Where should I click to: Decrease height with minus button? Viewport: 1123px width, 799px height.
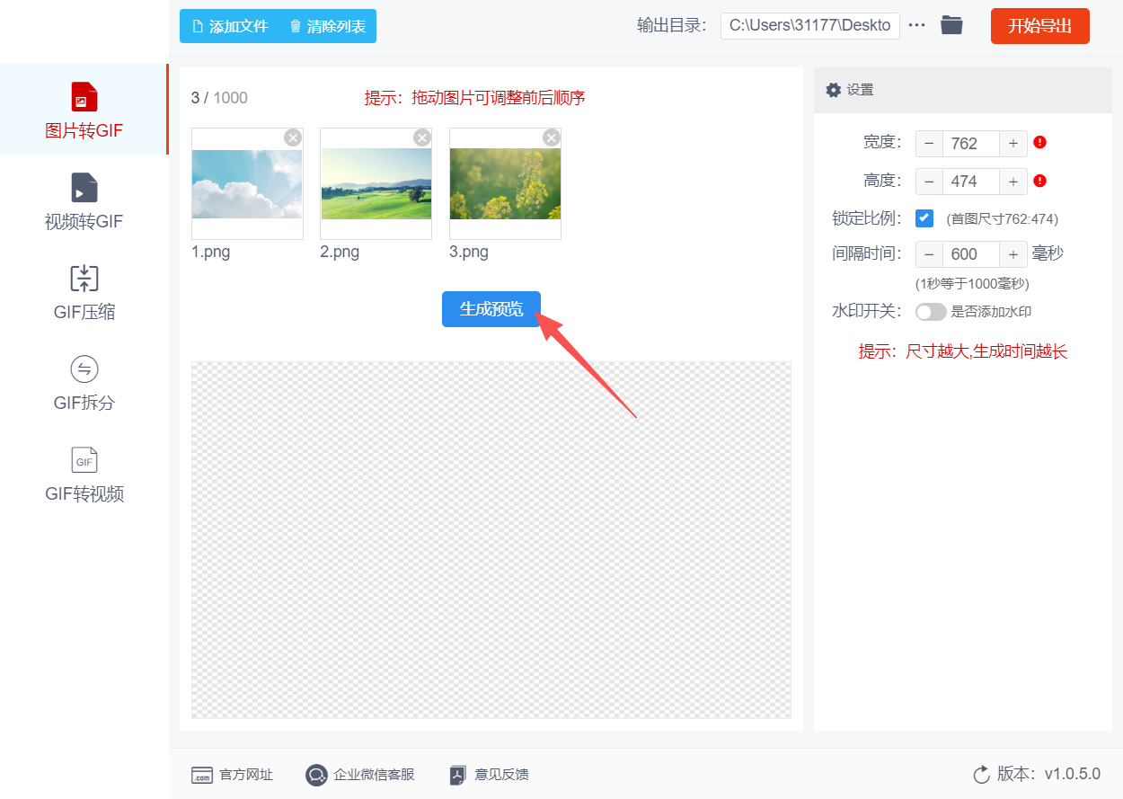click(x=929, y=182)
